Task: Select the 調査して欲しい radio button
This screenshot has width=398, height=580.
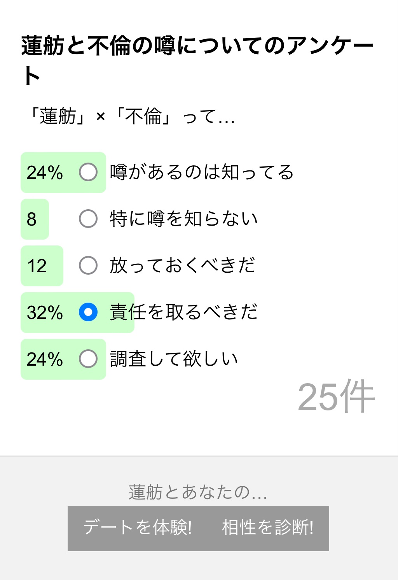Action: [x=88, y=359]
